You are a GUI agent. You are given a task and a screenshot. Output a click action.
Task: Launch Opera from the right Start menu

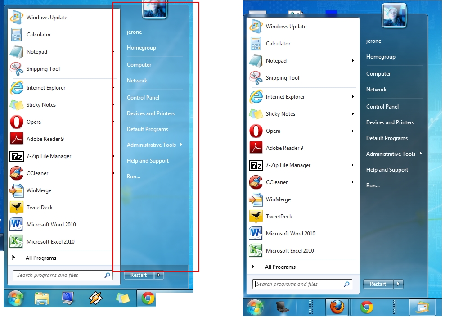point(273,131)
